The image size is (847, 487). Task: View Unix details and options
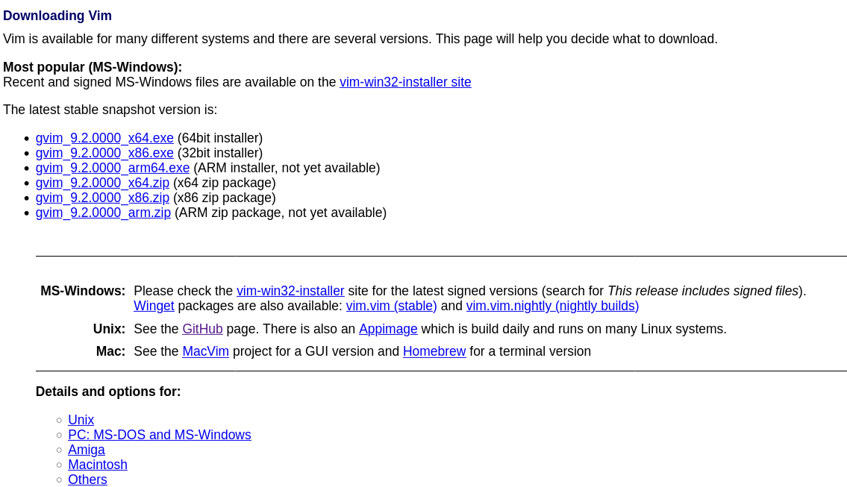pos(81,420)
